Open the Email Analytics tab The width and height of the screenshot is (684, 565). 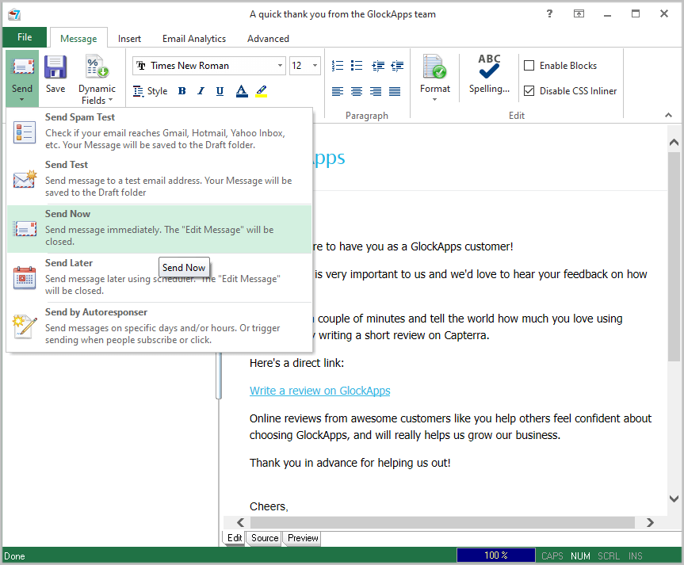click(194, 38)
